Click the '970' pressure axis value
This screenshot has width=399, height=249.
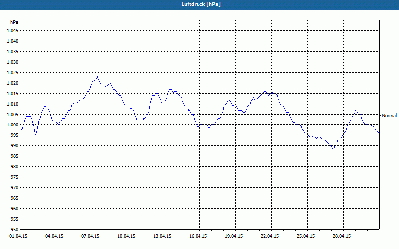tap(15, 188)
